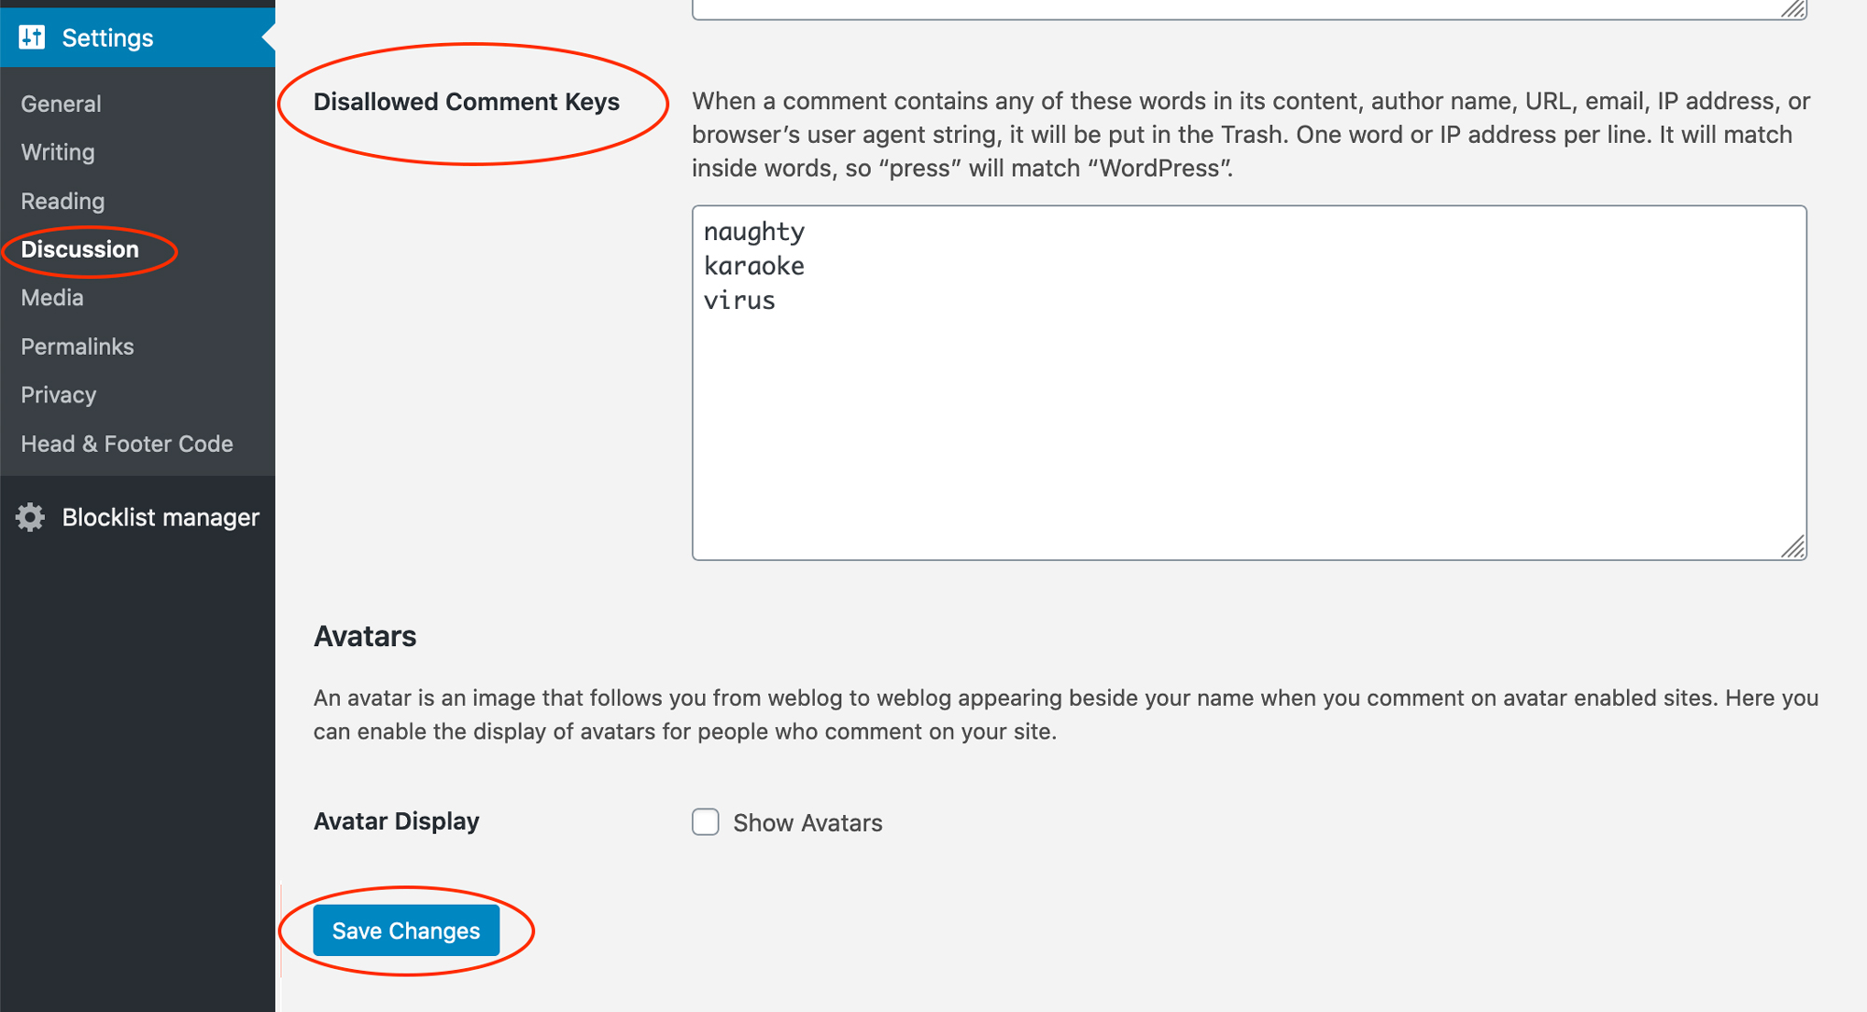Select the Discussion settings menu item
Viewport: 1867px width, 1012px height.
pyautogui.click(x=80, y=249)
